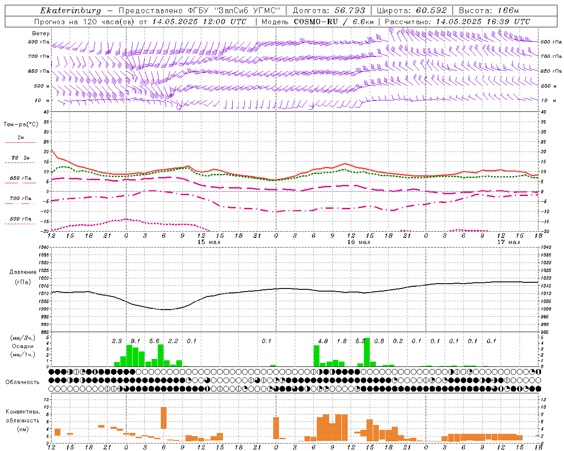
Task: Click the (мм/3ч.) precipitation unit label
Action: pos(22,338)
